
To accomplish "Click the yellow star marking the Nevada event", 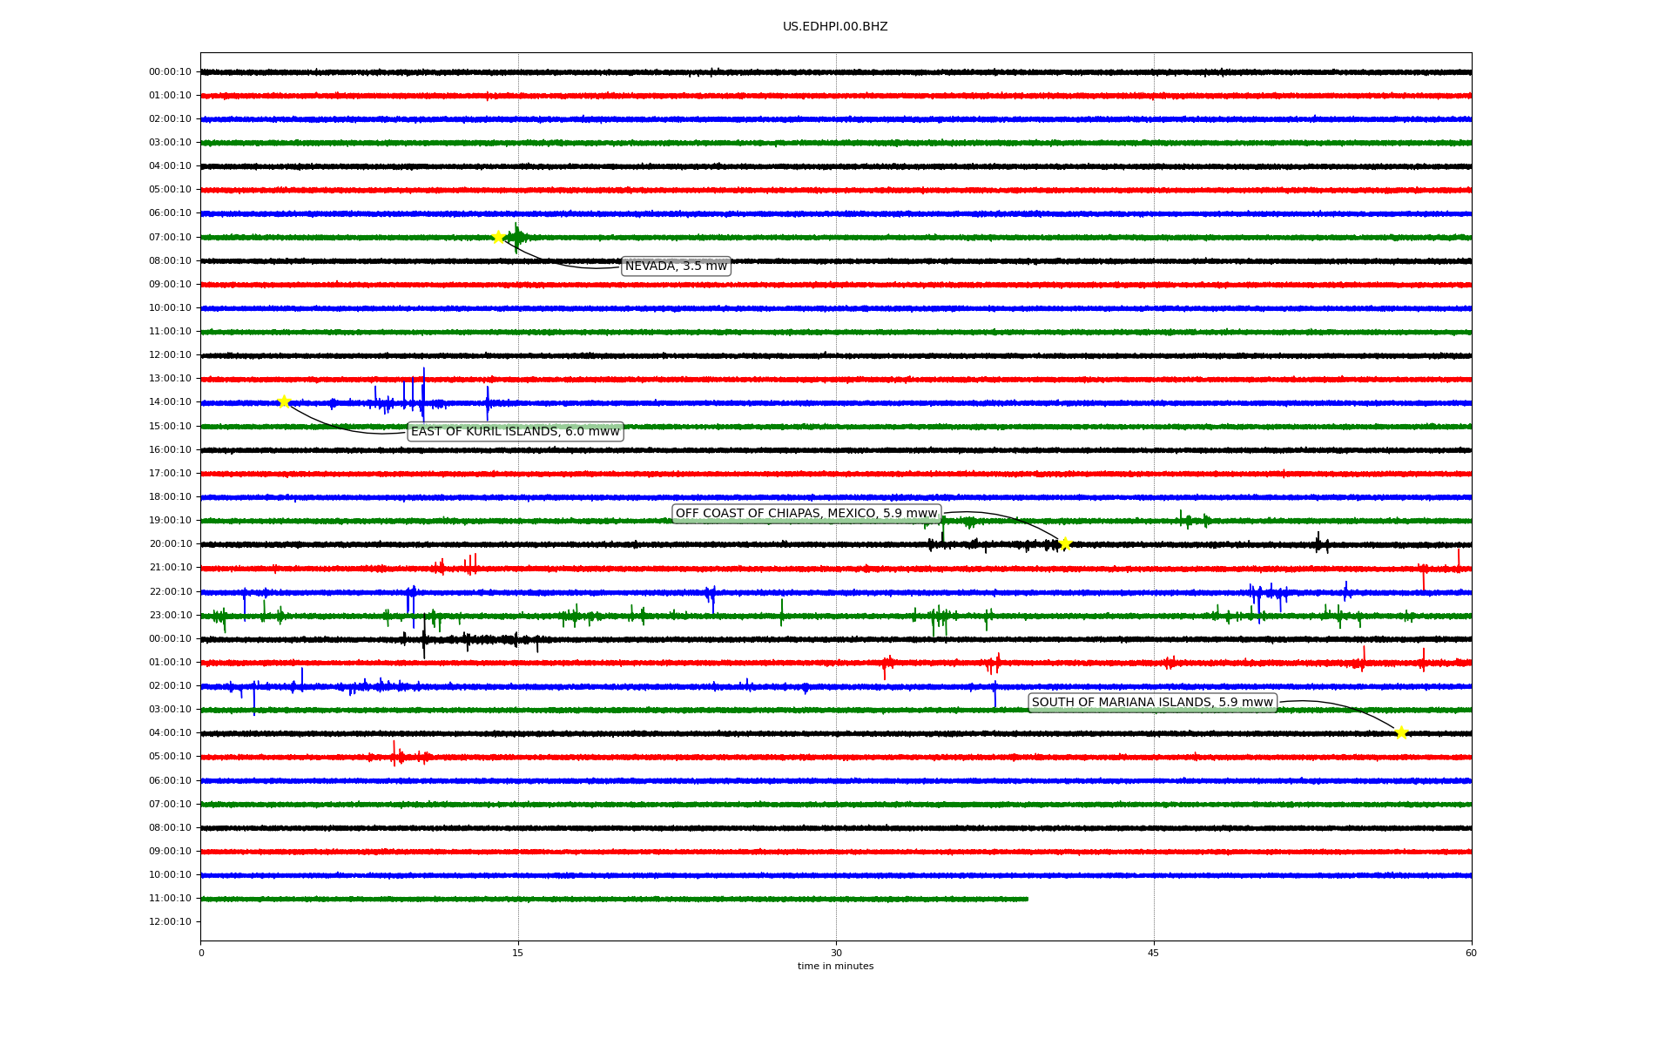I will (498, 237).
